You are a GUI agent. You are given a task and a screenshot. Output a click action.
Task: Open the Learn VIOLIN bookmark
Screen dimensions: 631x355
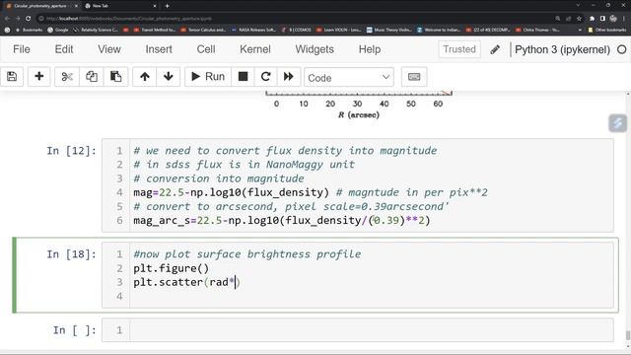click(x=339, y=30)
